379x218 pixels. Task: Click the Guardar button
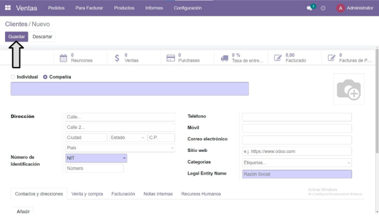16,36
